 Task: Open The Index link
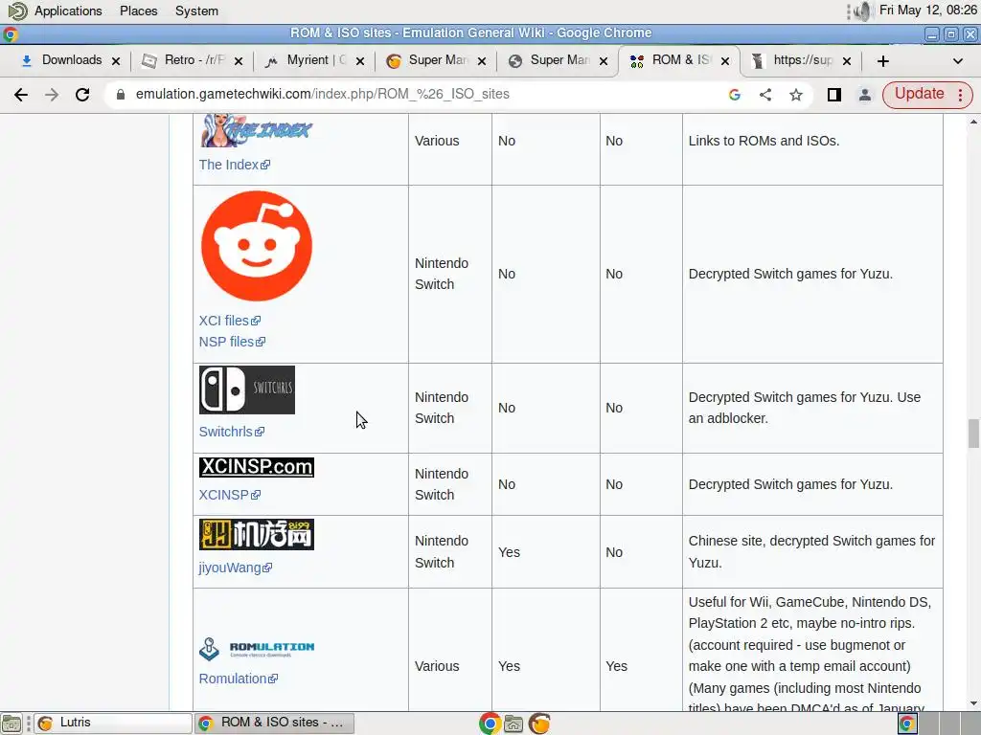234,165
